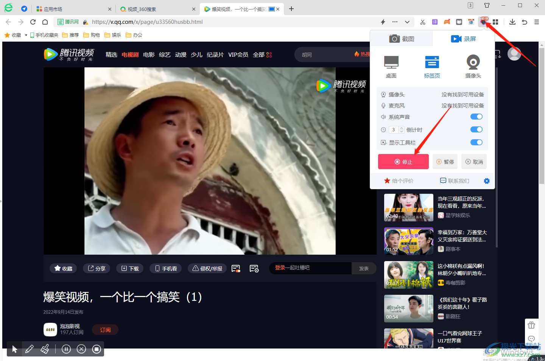This screenshot has width=545, height=361.
Task: Click the lightning speed mode icon
Action: click(x=383, y=22)
